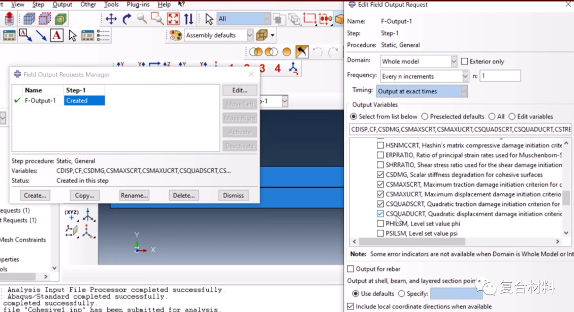Select the Pan View tool
This screenshot has width=574, height=312.
pyautogui.click(x=111, y=19)
